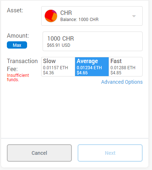The width and height of the screenshot is (152, 170).
Task: Click the blue Max button
Action: (17, 45)
